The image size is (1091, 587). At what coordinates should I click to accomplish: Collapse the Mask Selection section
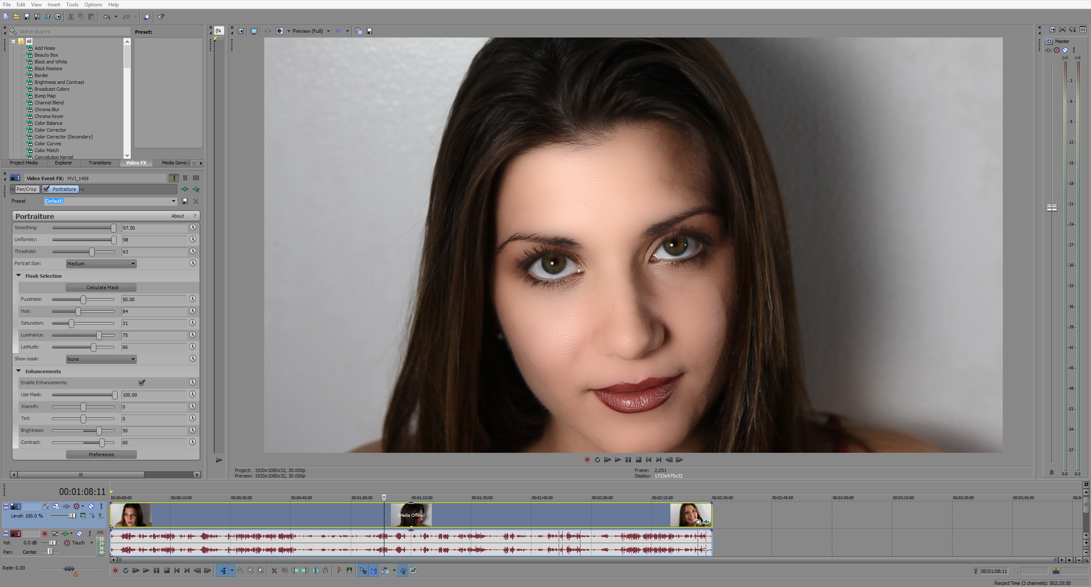19,276
